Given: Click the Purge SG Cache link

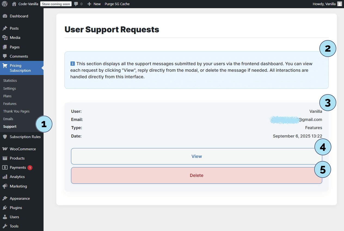Looking at the screenshot, I should pos(117,4).
